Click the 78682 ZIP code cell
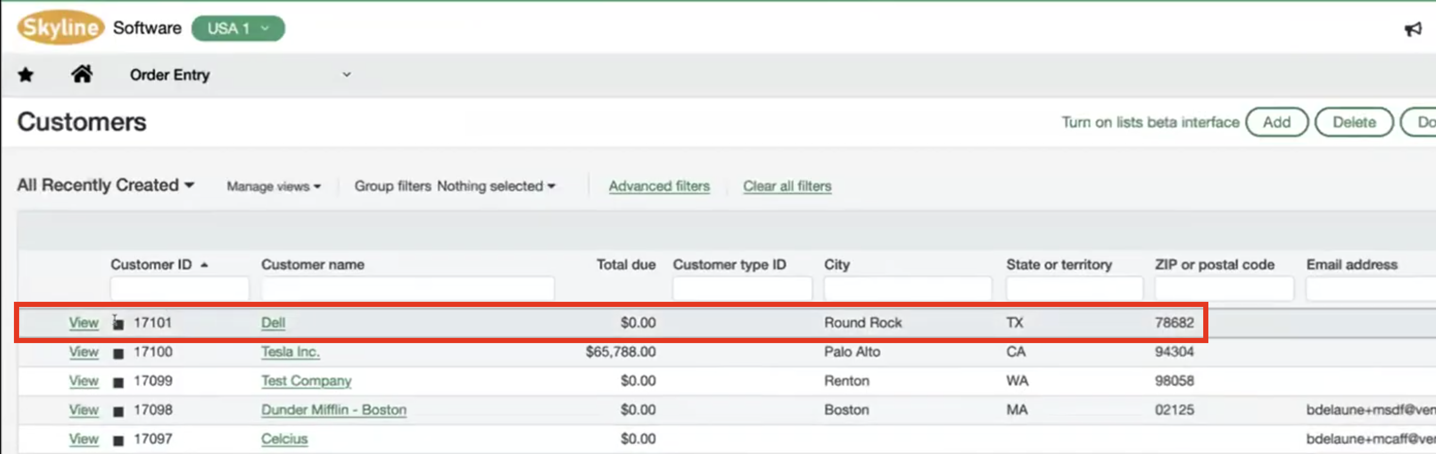This screenshot has height=454, width=1436. 1174,322
